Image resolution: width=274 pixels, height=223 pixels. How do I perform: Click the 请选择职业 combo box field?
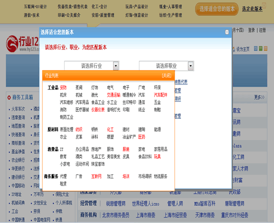167,66
